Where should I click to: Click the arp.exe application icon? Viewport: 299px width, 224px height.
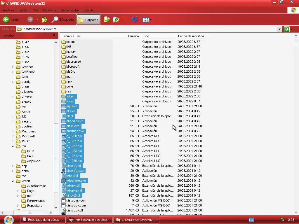point(63,106)
